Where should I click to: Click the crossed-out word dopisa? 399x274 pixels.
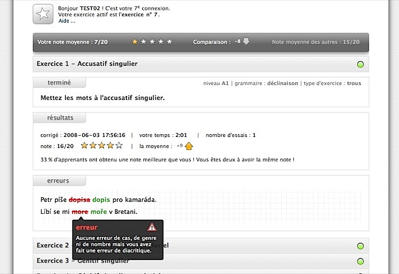coord(79,199)
